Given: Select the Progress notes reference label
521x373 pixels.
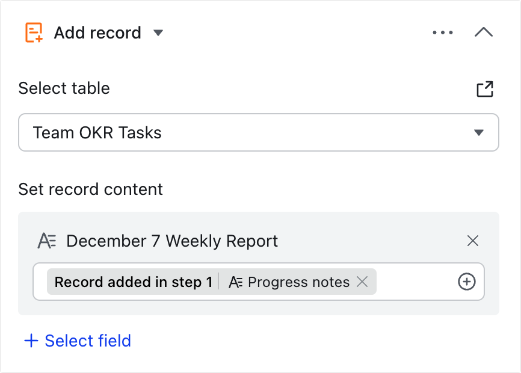Looking at the screenshot, I should [x=298, y=282].
